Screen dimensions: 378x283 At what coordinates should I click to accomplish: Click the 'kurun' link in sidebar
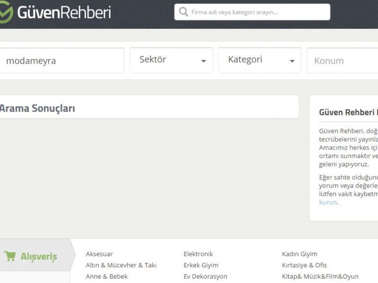tap(328, 202)
